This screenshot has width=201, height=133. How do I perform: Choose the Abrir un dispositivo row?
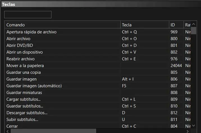pos(24,52)
